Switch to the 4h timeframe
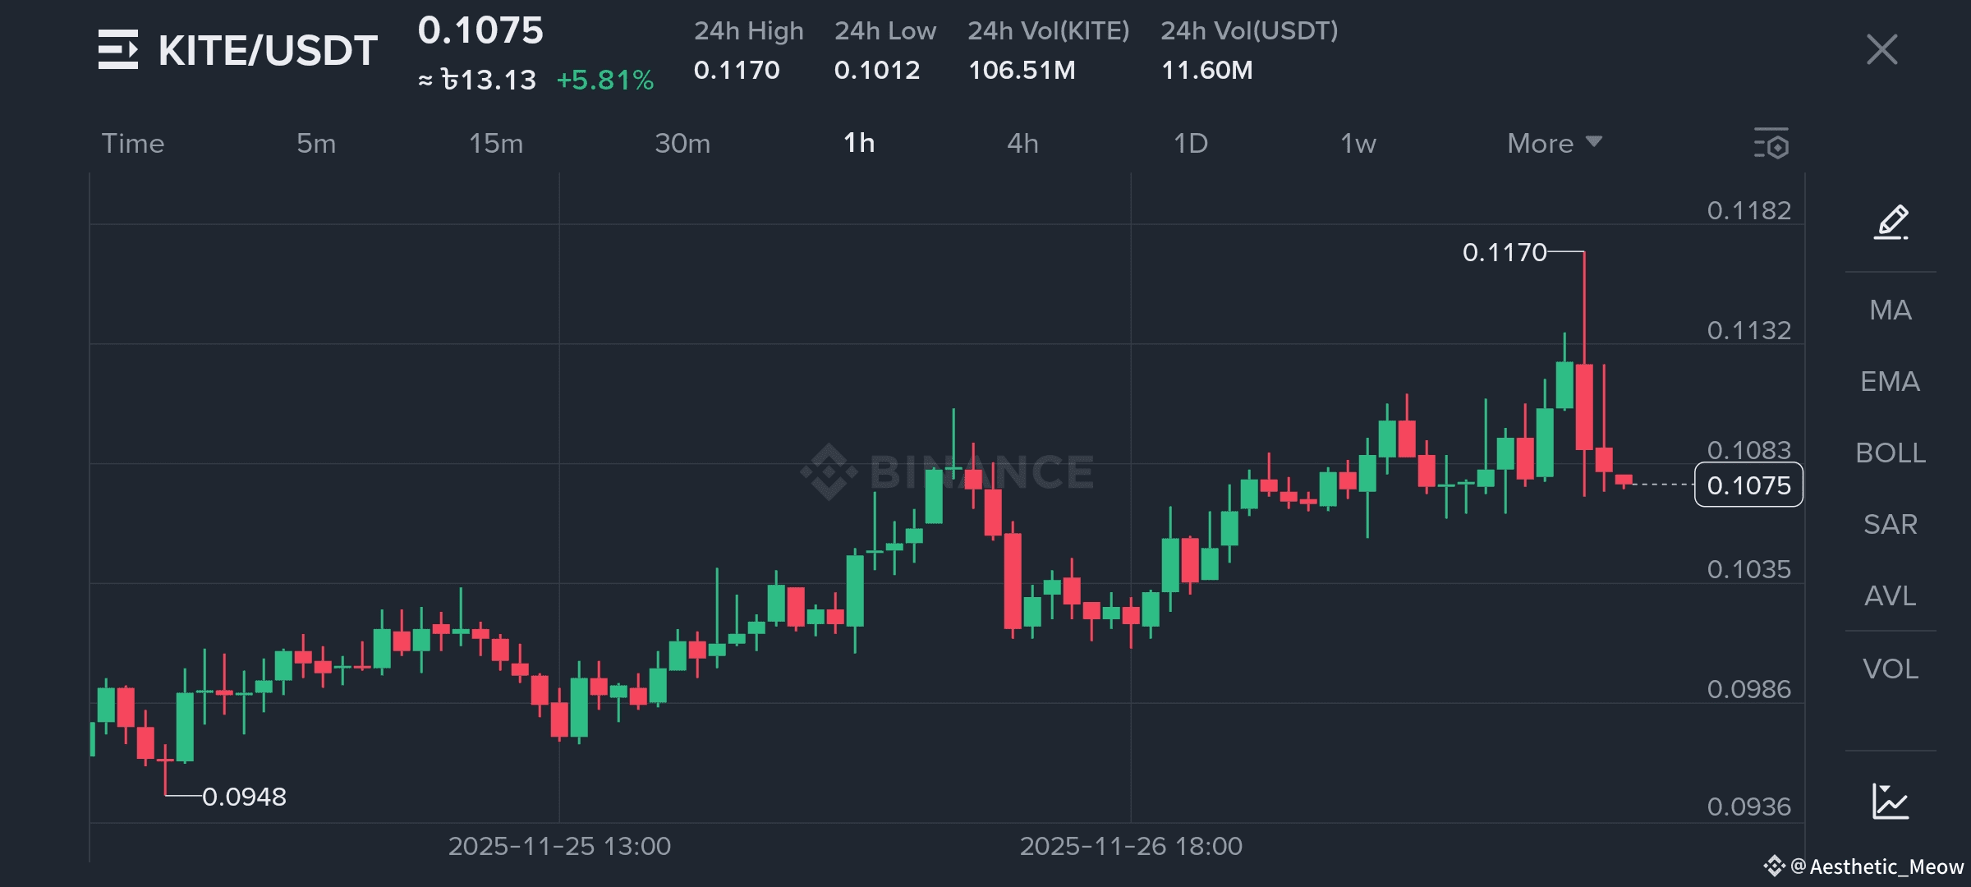Screen dimensions: 1971x887 pos(1022,144)
